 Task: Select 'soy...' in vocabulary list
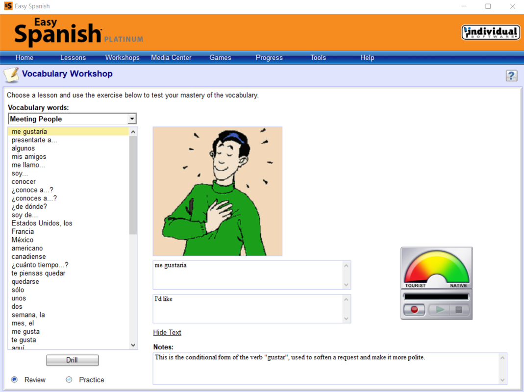[68, 173]
